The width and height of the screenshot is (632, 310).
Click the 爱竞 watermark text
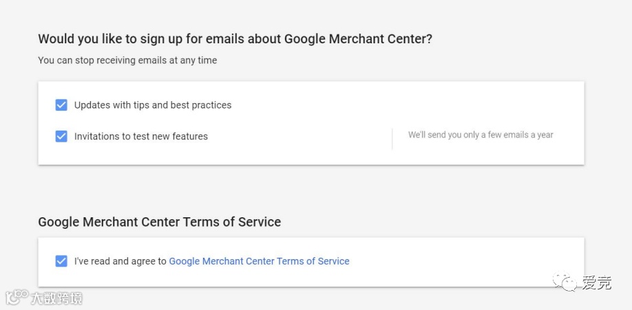[x=597, y=283]
